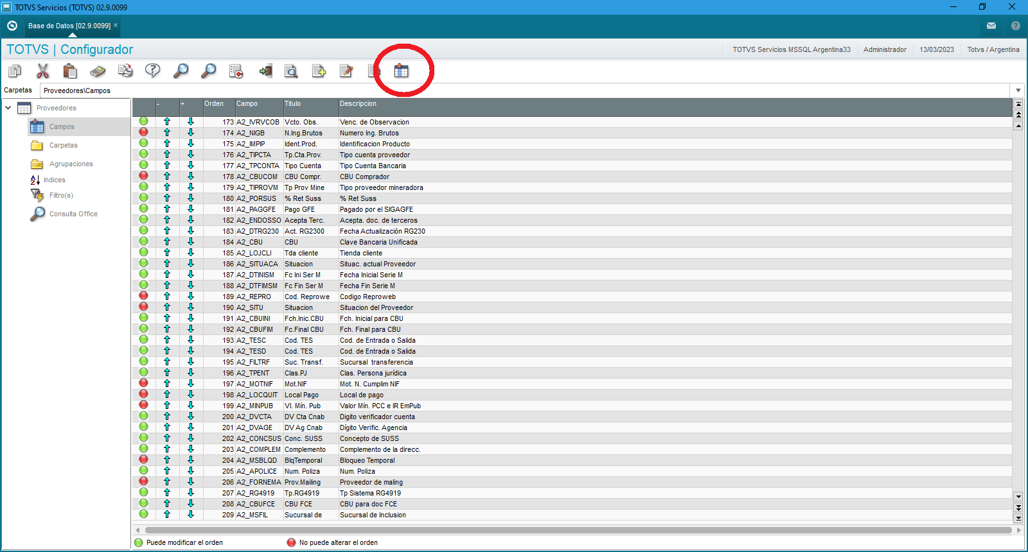
Task: Click the magnifier icon right after the Help icon
Action: click(181, 71)
